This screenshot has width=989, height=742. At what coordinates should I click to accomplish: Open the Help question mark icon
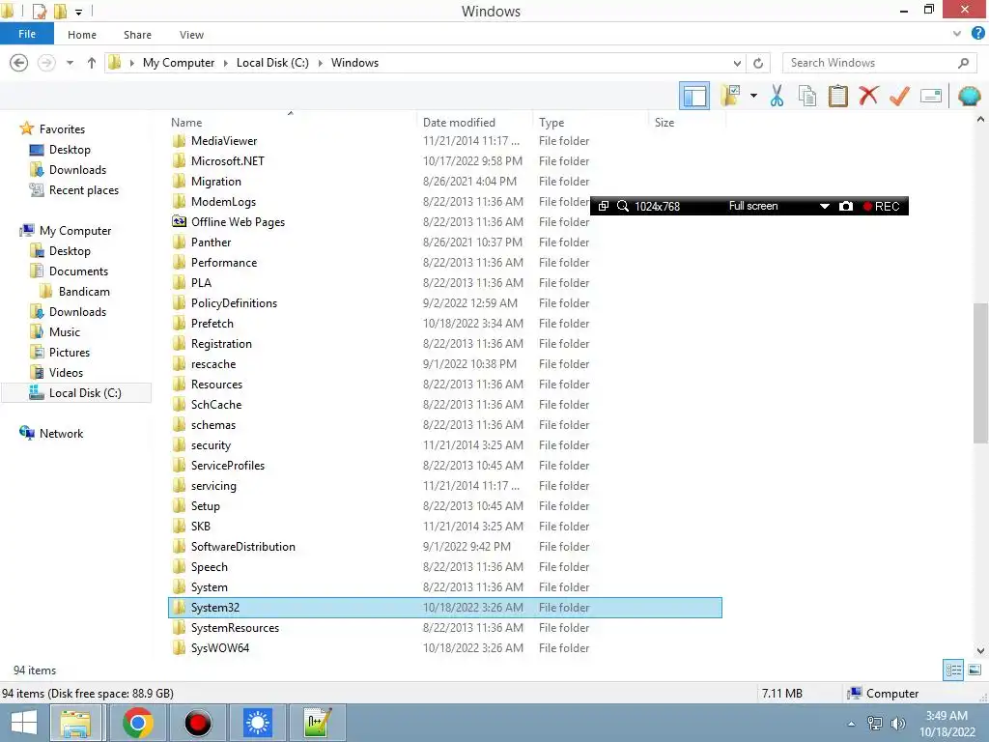click(x=977, y=34)
